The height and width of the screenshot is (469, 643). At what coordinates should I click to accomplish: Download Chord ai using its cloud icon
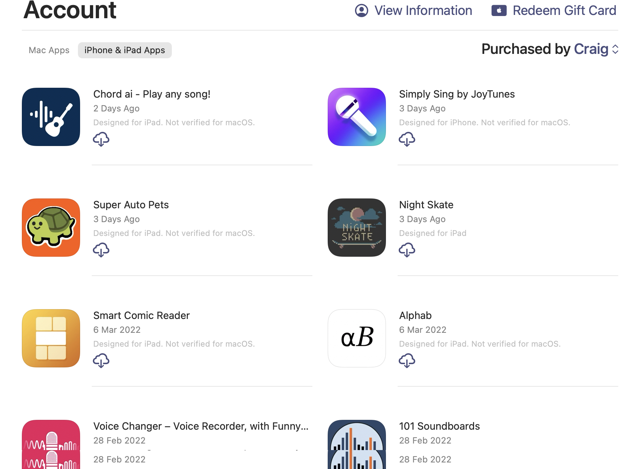(x=101, y=139)
